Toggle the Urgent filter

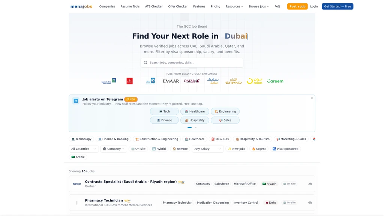click(259, 149)
